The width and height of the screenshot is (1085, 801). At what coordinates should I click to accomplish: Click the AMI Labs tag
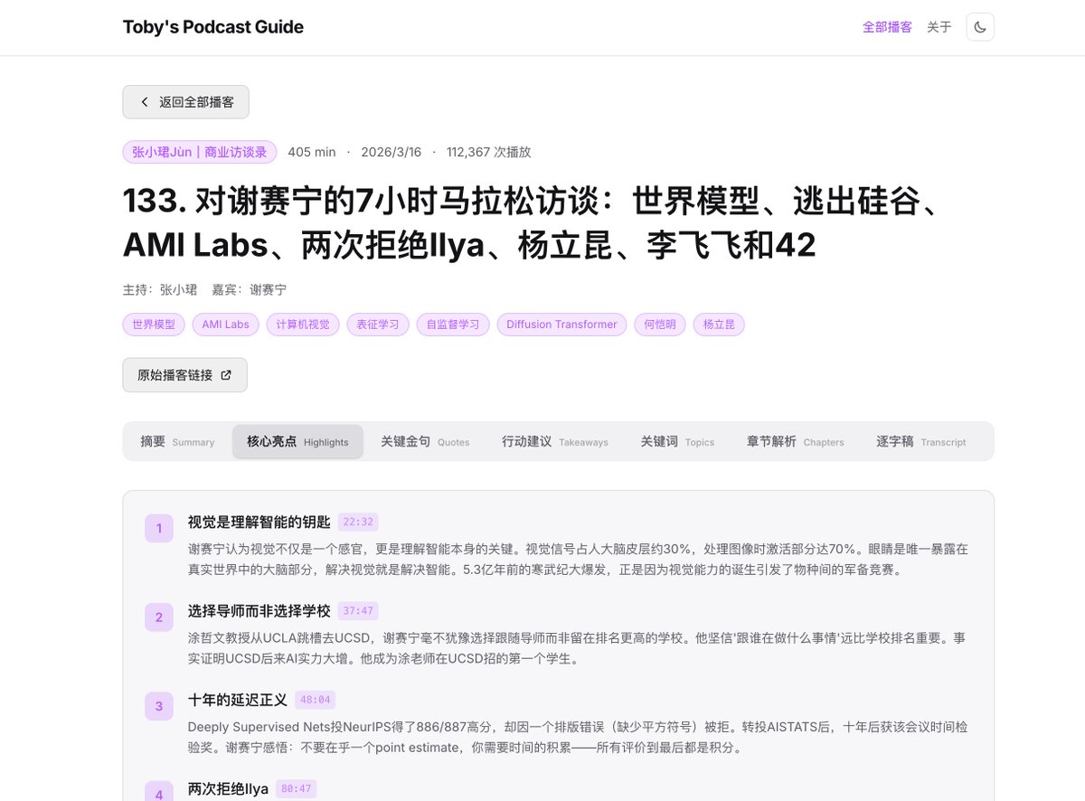tap(225, 325)
